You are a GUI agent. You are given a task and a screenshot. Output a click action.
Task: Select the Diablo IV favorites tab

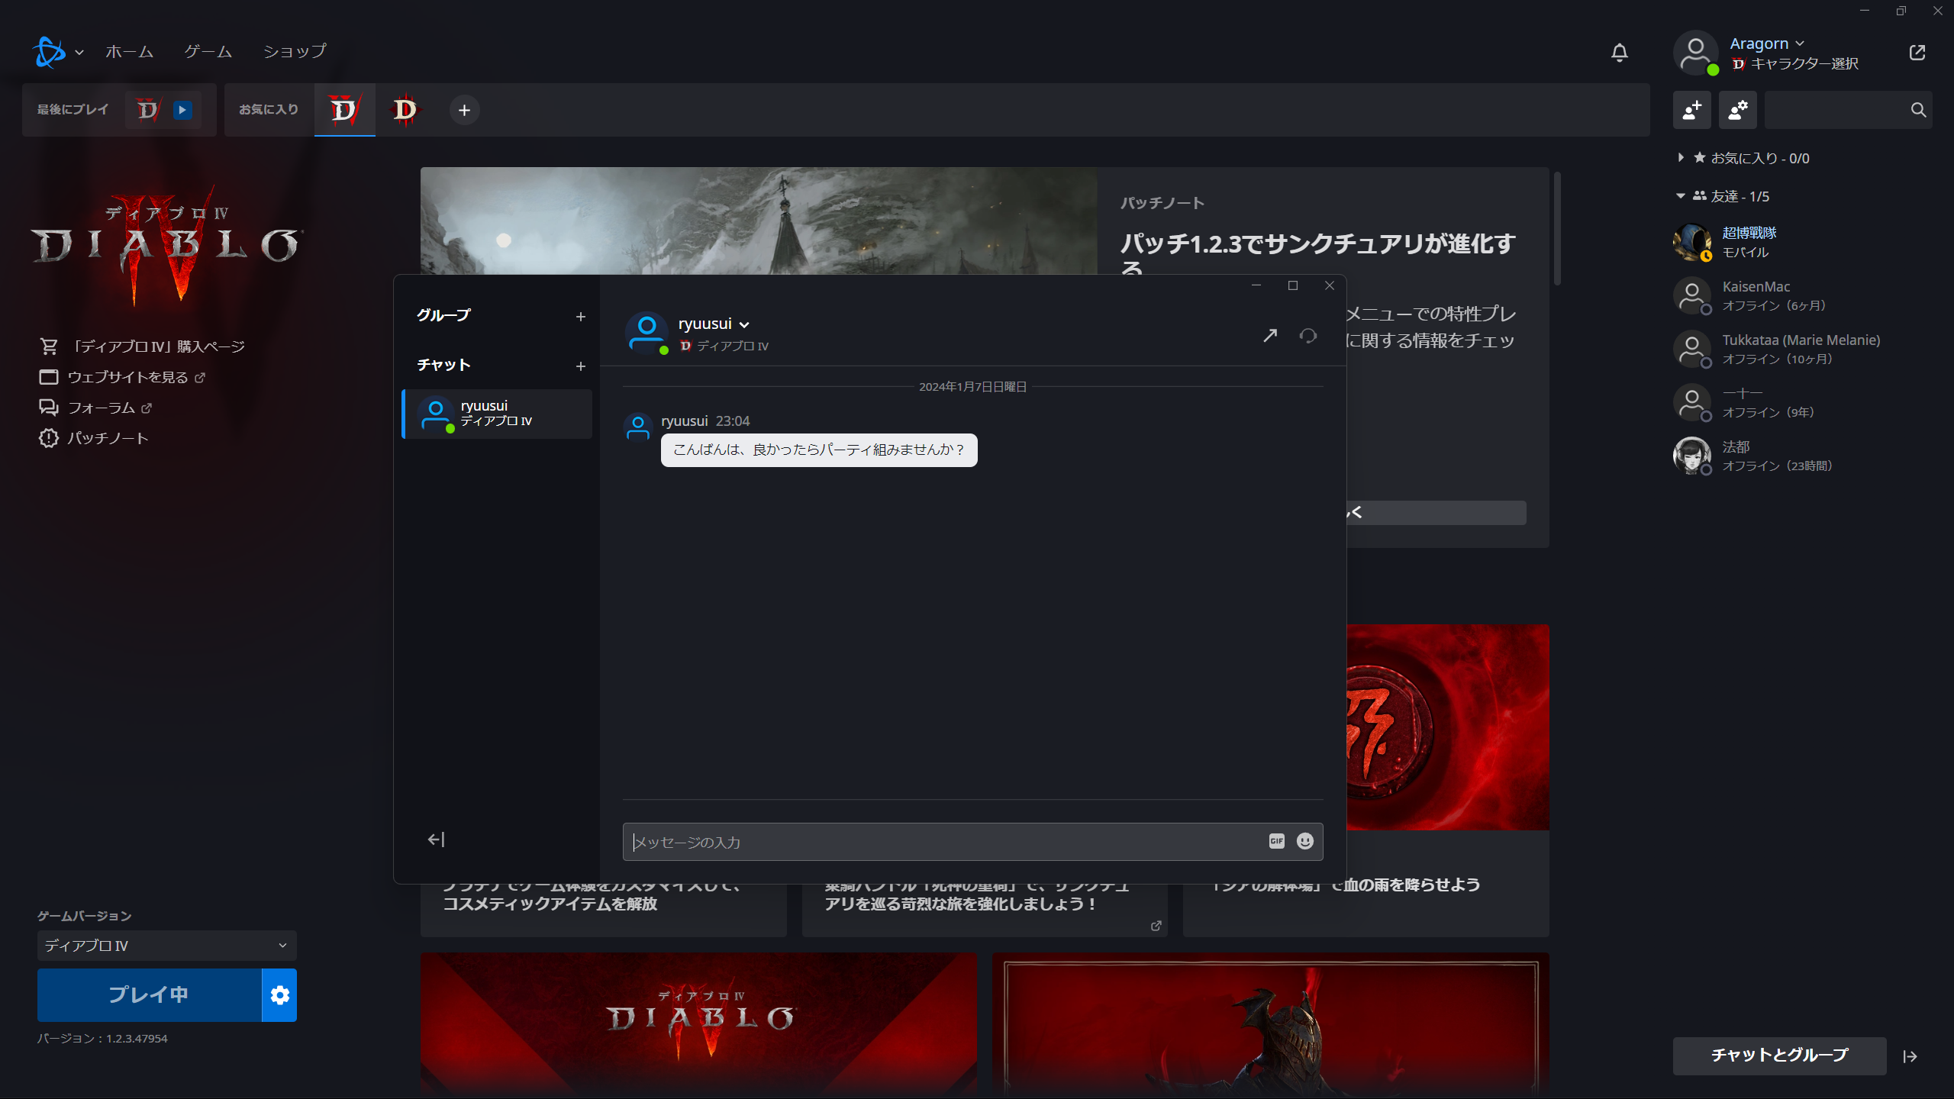(x=344, y=110)
